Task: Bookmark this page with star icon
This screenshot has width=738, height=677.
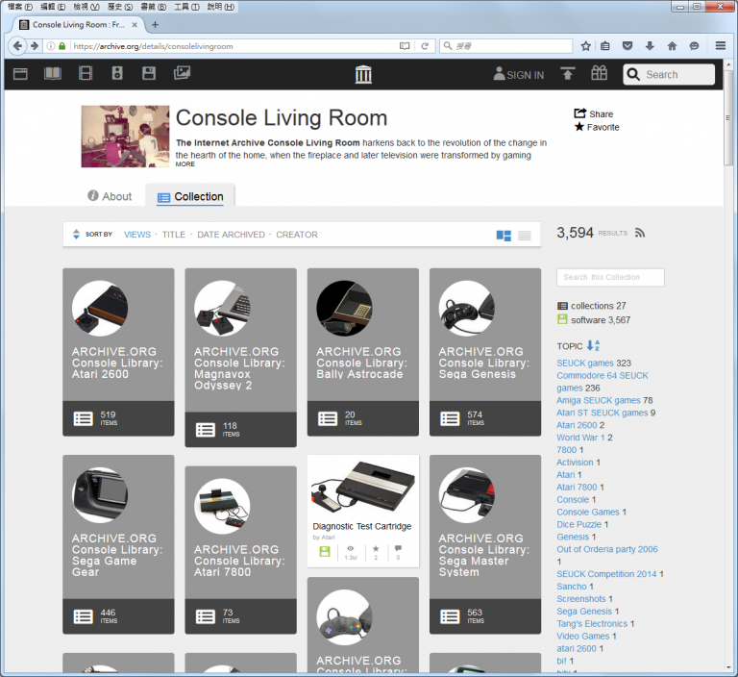Action: pos(585,46)
